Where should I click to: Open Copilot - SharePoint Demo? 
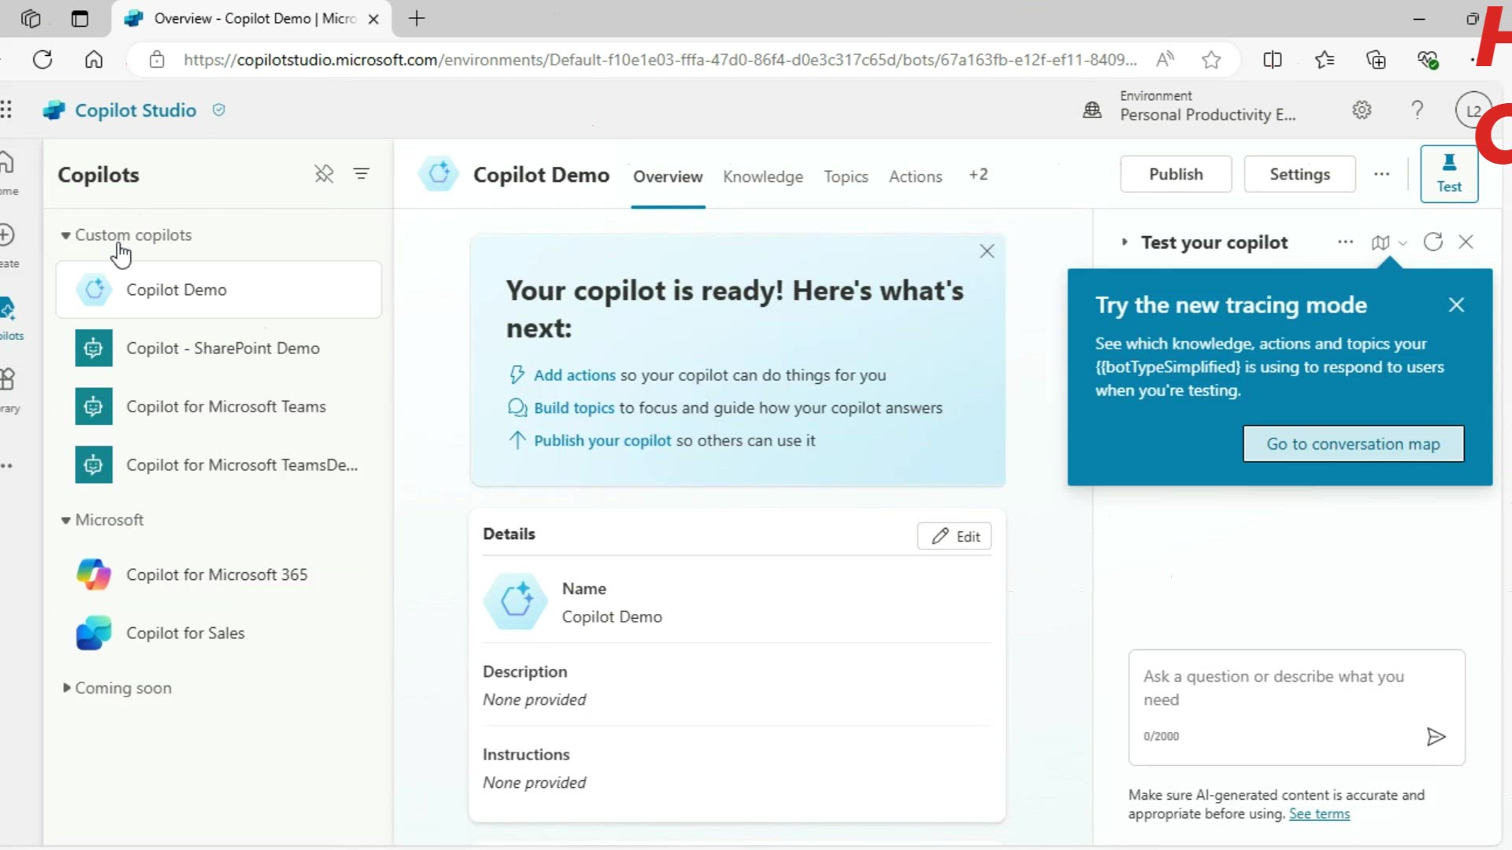click(219, 348)
